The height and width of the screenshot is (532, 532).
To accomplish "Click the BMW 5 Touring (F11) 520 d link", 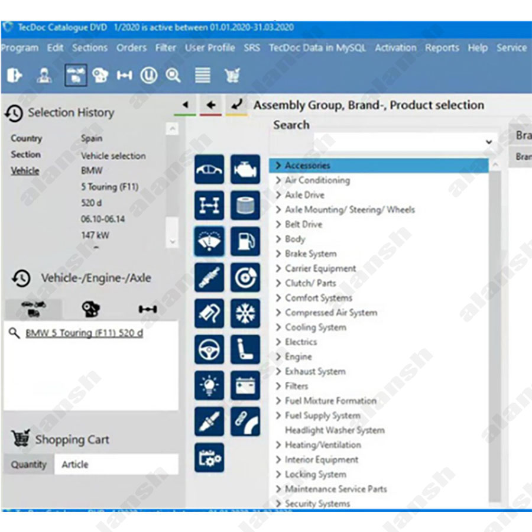I will pyautogui.click(x=84, y=333).
